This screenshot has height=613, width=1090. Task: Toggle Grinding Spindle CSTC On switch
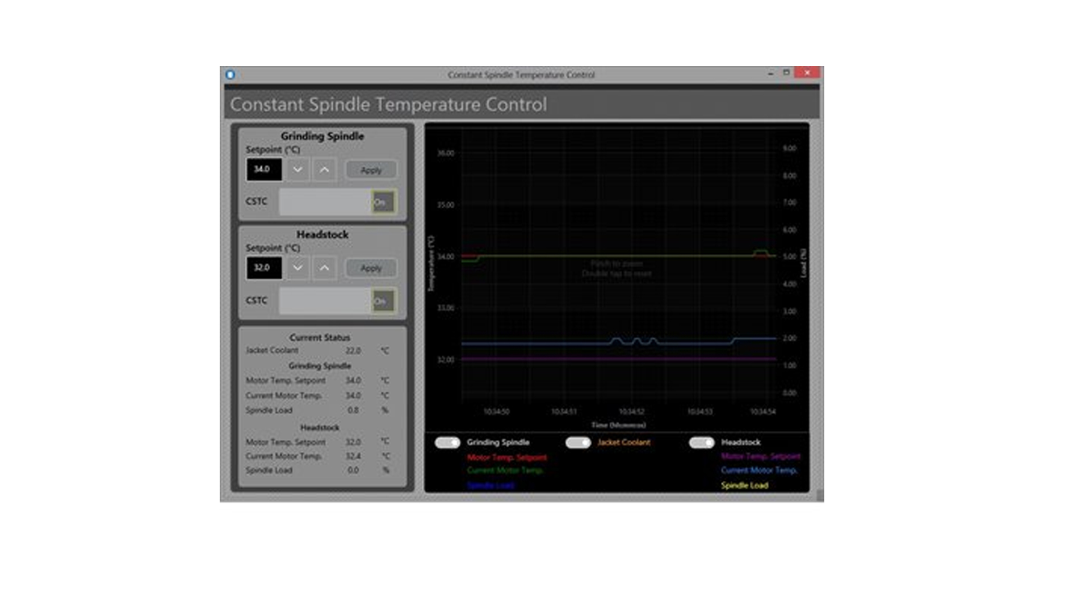pos(383,201)
